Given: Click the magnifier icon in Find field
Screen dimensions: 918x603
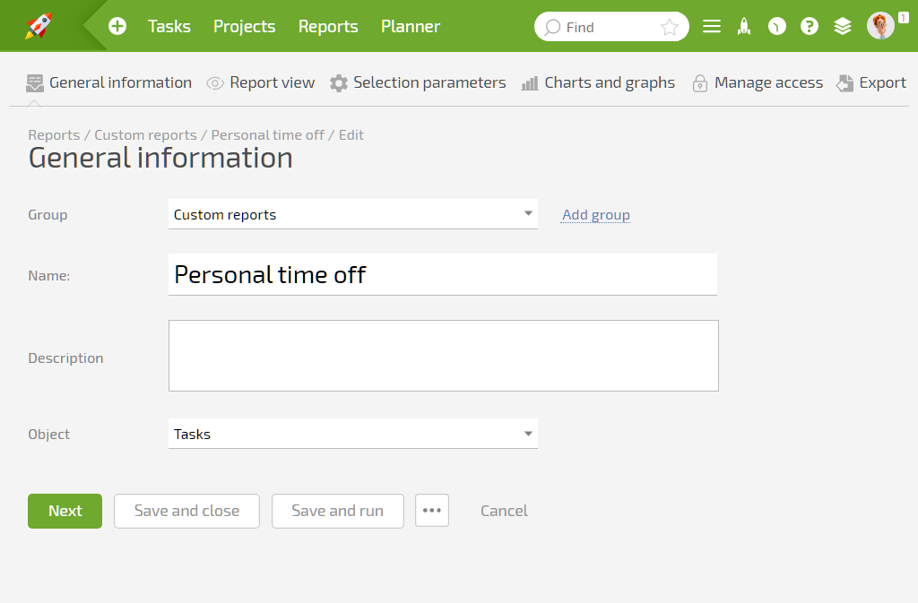Looking at the screenshot, I should tap(551, 28).
